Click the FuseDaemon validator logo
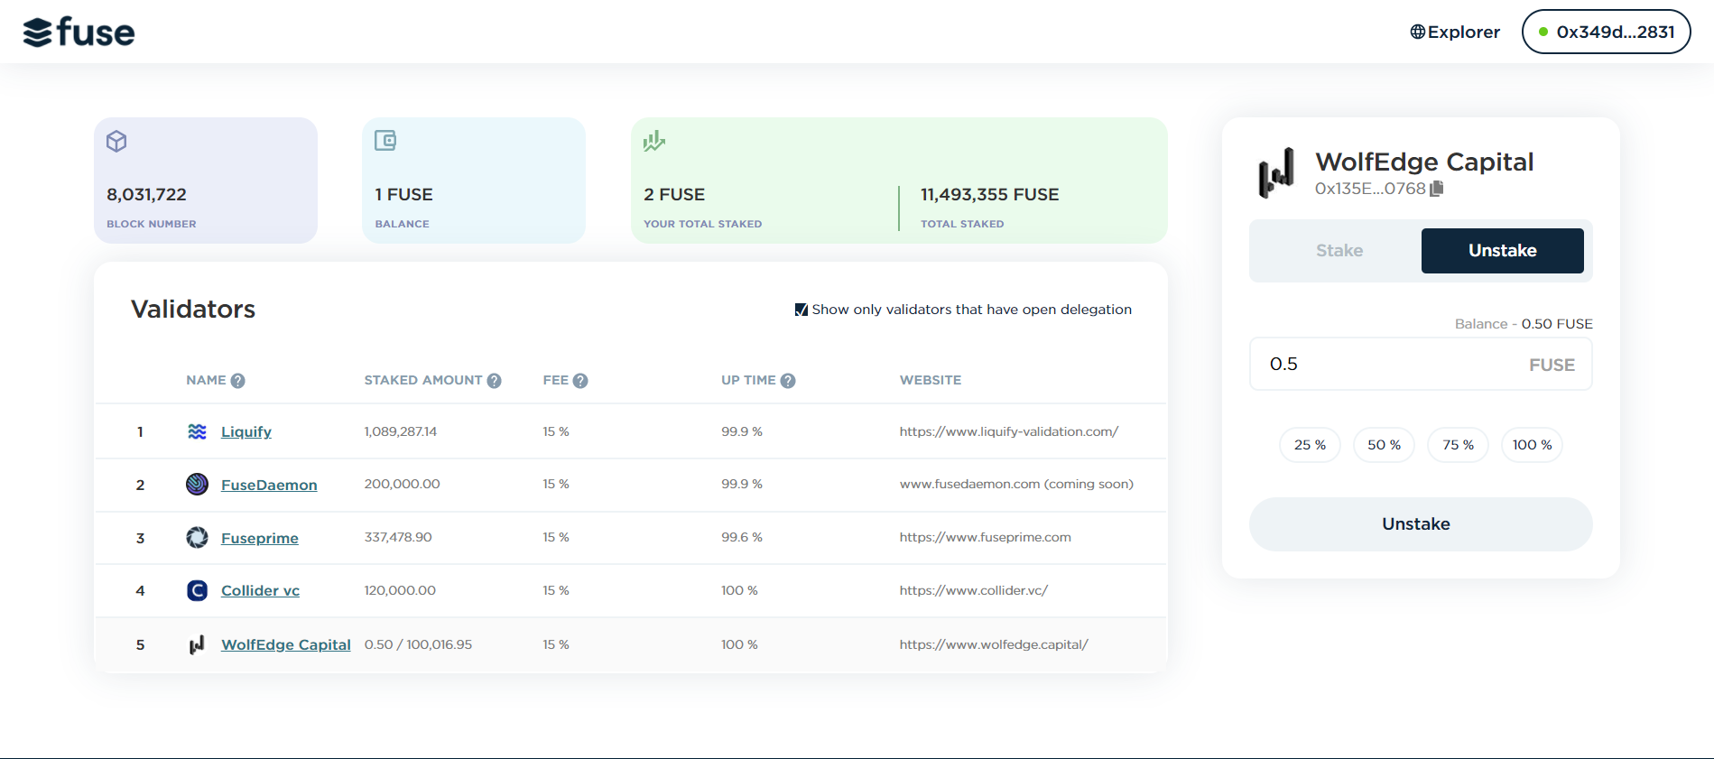The height and width of the screenshot is (759, 1714). coord(197,484)
